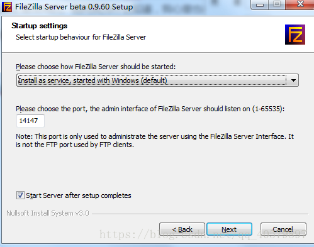Go back with the Back button

182,229
